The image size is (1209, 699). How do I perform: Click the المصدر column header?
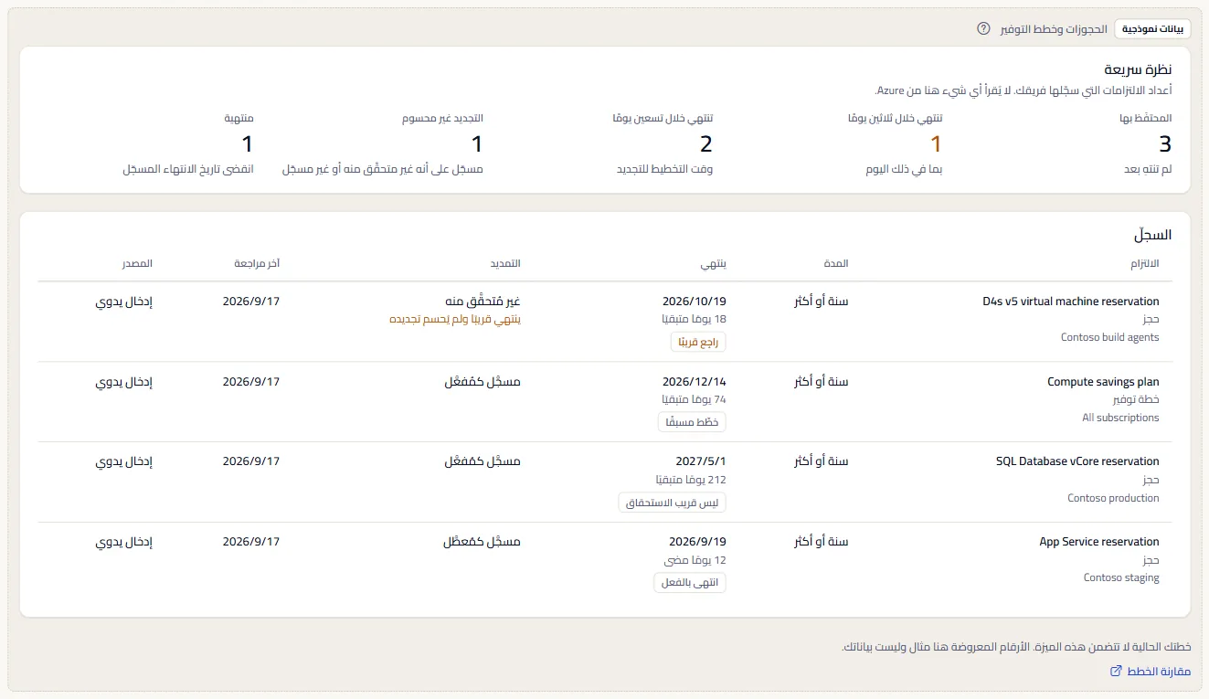137,263
